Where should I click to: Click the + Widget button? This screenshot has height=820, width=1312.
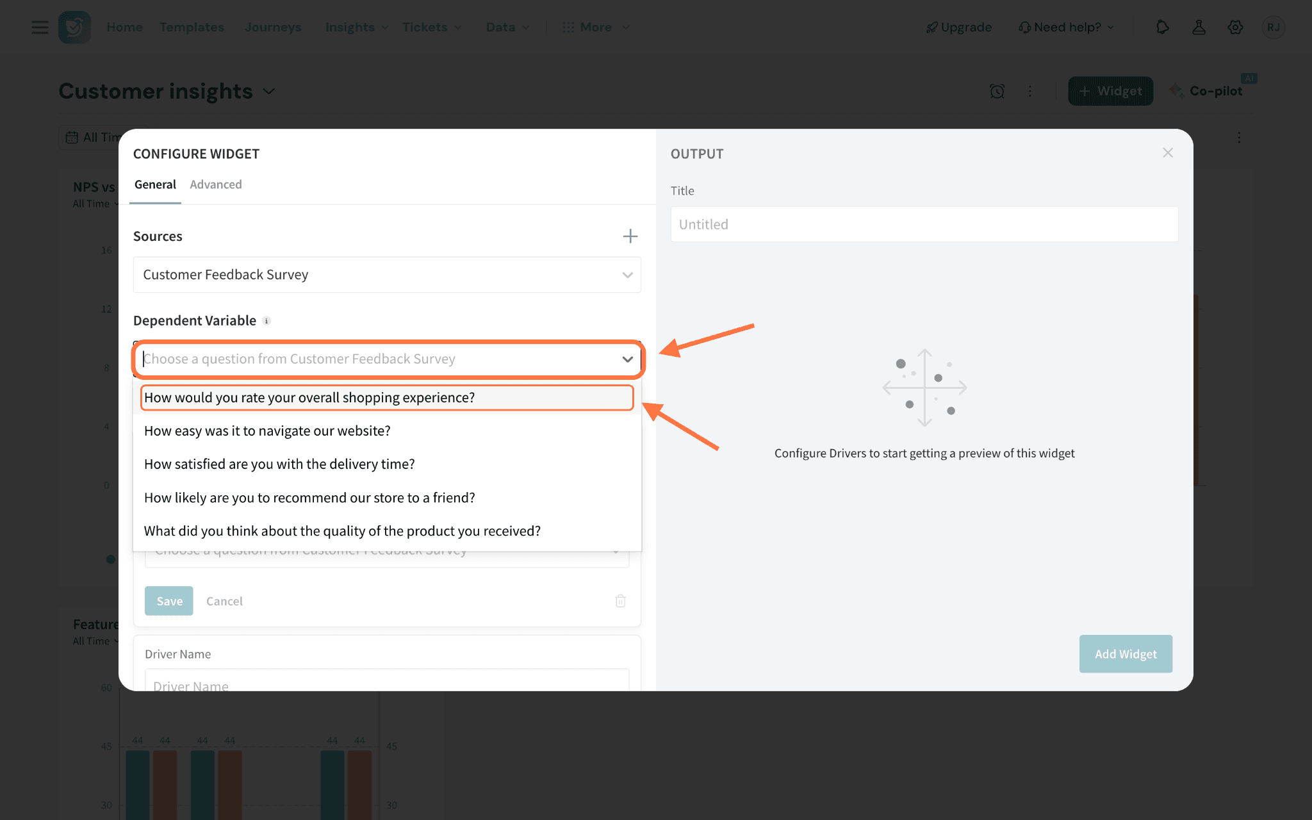[1110, 91]
